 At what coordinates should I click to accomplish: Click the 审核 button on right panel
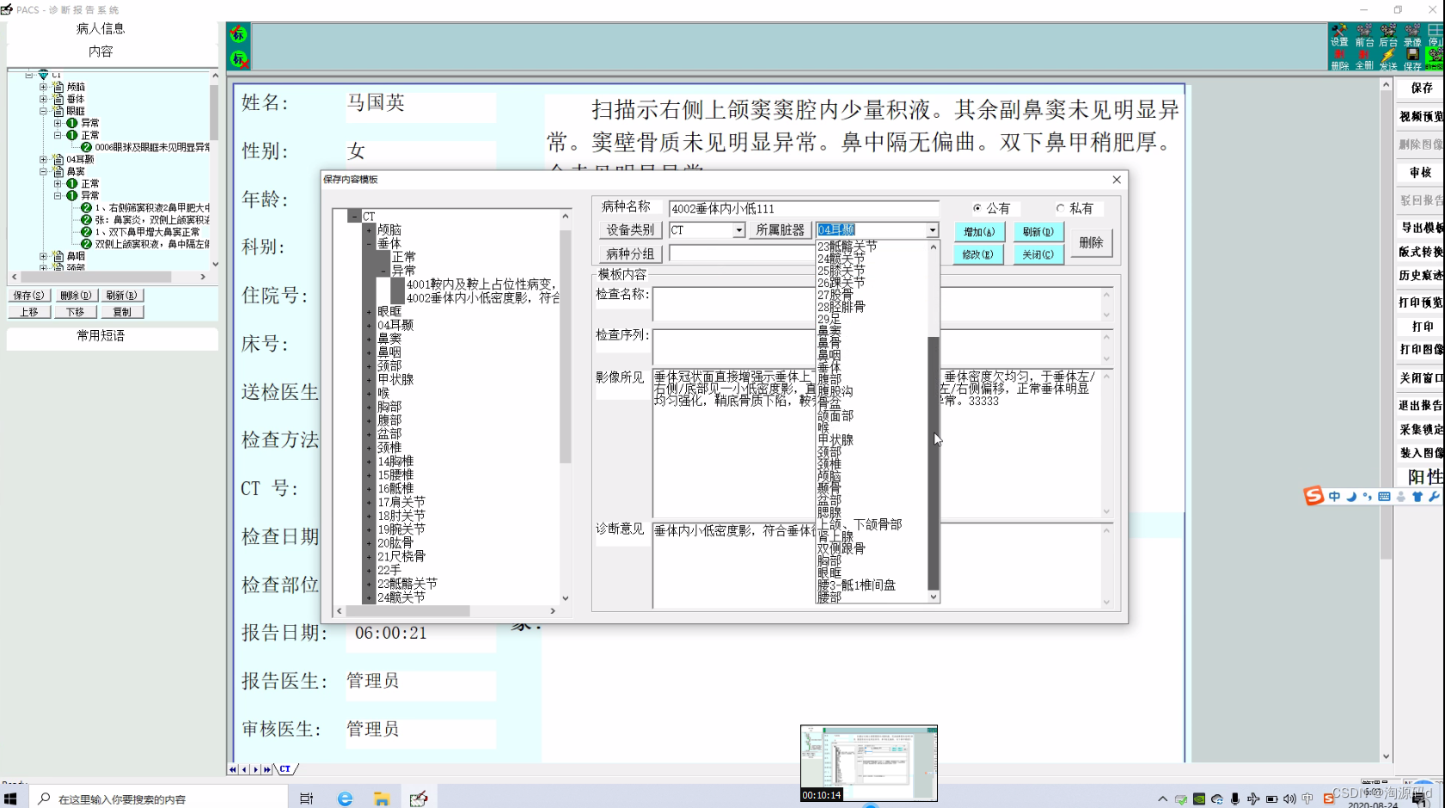pos(1420,173)
